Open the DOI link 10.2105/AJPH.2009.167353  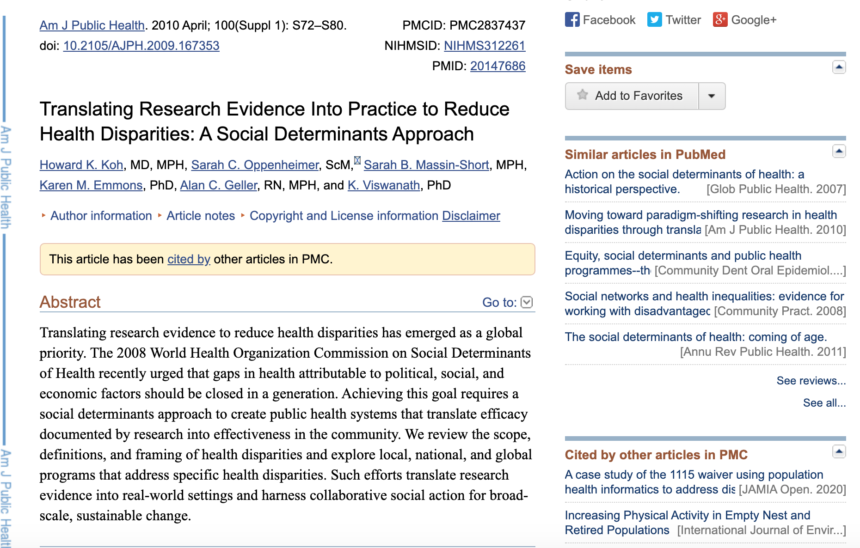pos(141,46)
